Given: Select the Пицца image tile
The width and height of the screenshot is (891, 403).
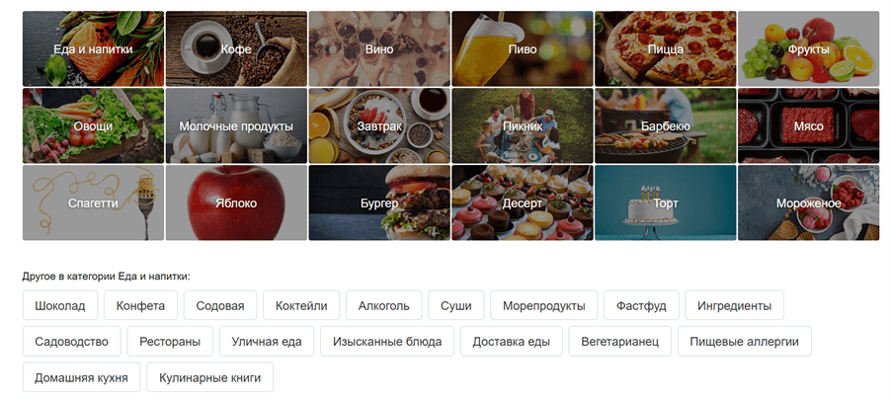Looking at the screenshot, I should click(x=666, y=48).
